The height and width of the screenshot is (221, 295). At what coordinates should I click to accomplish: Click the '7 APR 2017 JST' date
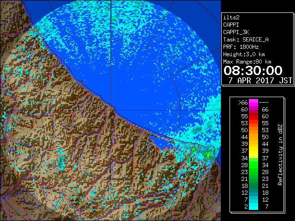tap(260, 81)
